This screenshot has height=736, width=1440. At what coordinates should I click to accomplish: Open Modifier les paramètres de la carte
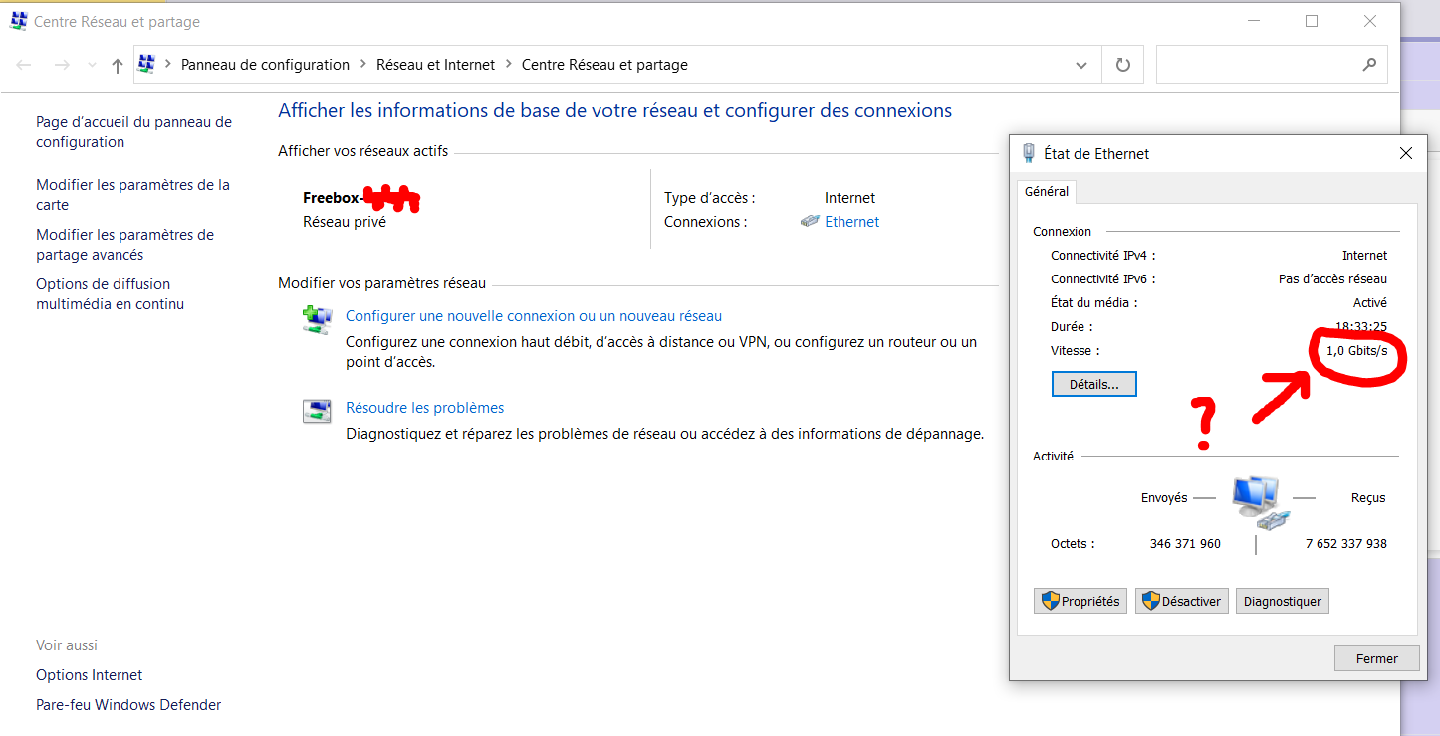click(132, 195)
